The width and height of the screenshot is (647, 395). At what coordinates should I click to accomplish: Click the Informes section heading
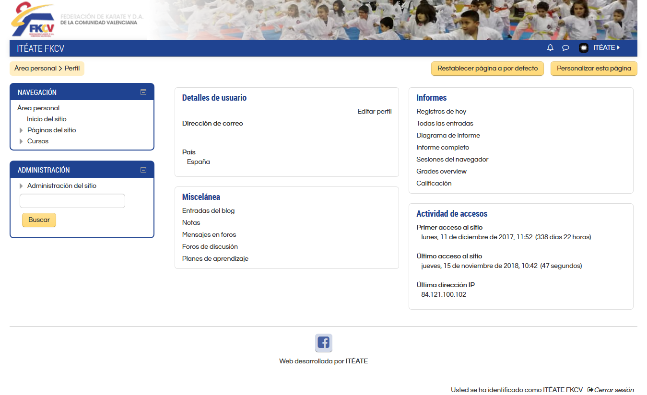(x=432, y=98)
